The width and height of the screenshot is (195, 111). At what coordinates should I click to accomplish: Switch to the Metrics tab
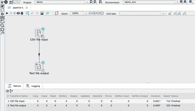(x=14, y=86)
